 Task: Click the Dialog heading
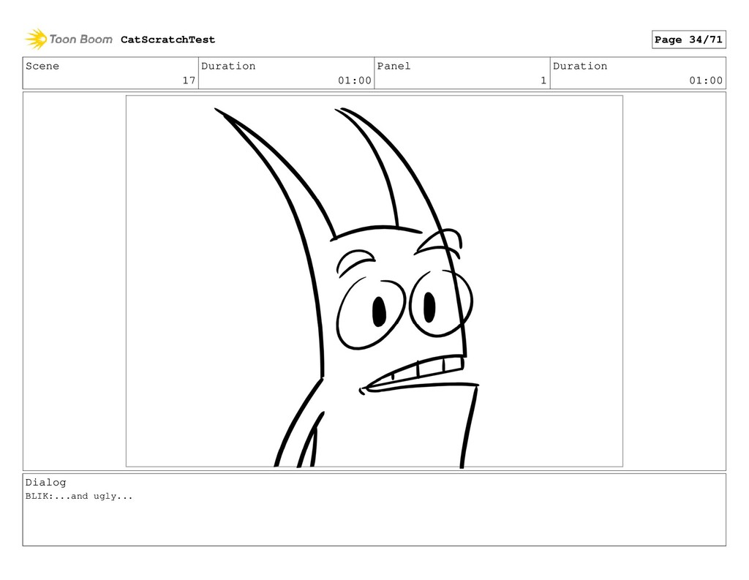(x=46, y=483)
